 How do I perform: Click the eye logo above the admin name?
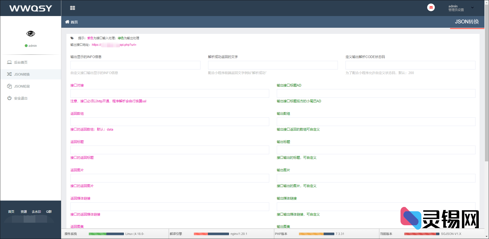31,33
